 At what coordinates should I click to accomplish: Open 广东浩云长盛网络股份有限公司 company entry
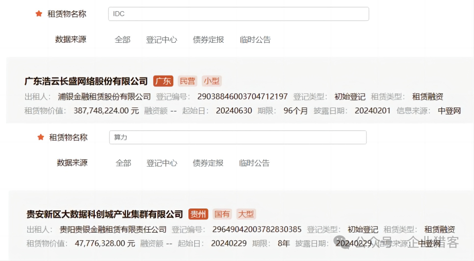tap(86, 81)
